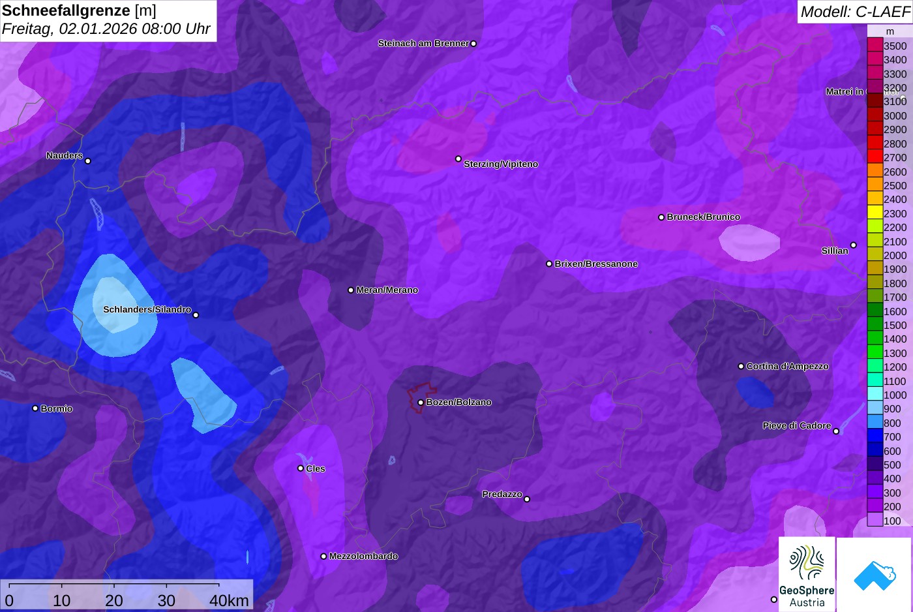This screenshot has height=612, width=913.
Task: Click the legend unit label m
Action: coord(890,31)
